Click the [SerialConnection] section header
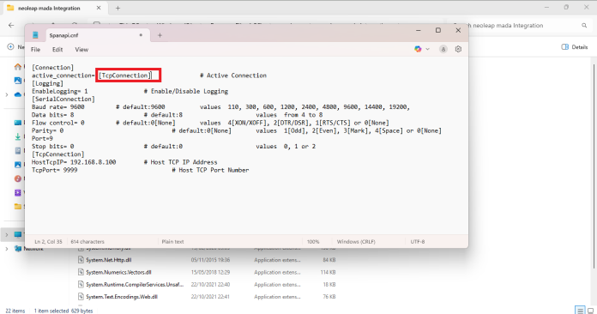Screen dimensions: 597x314 click(63, 99)
